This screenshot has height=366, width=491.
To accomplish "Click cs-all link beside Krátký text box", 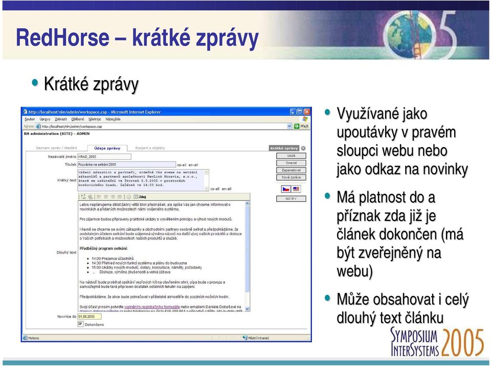I will pos(215,189).
